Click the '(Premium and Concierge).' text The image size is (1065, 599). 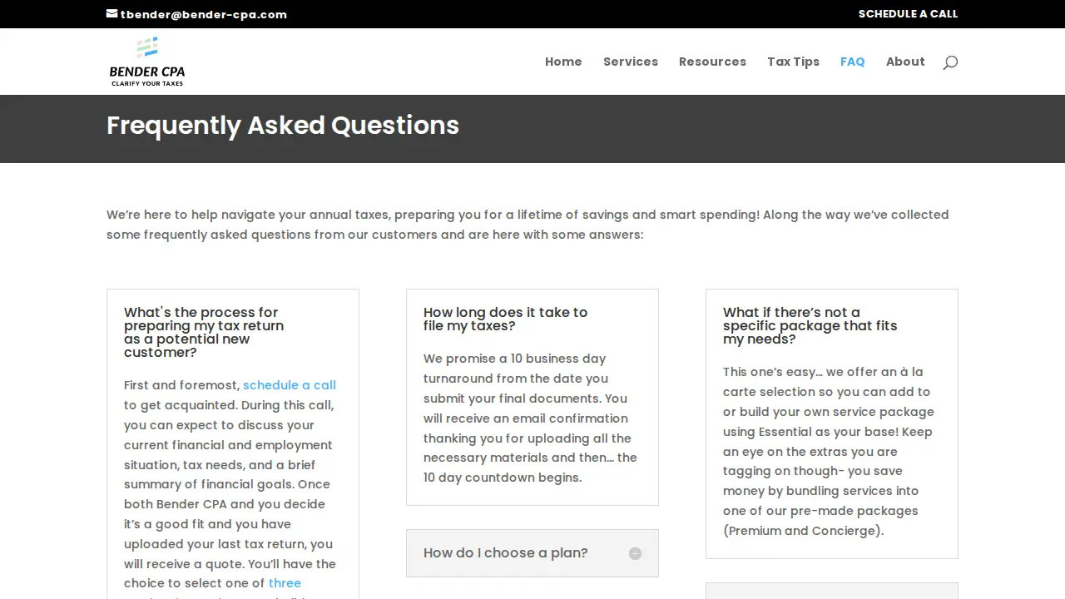click(803, 531)
